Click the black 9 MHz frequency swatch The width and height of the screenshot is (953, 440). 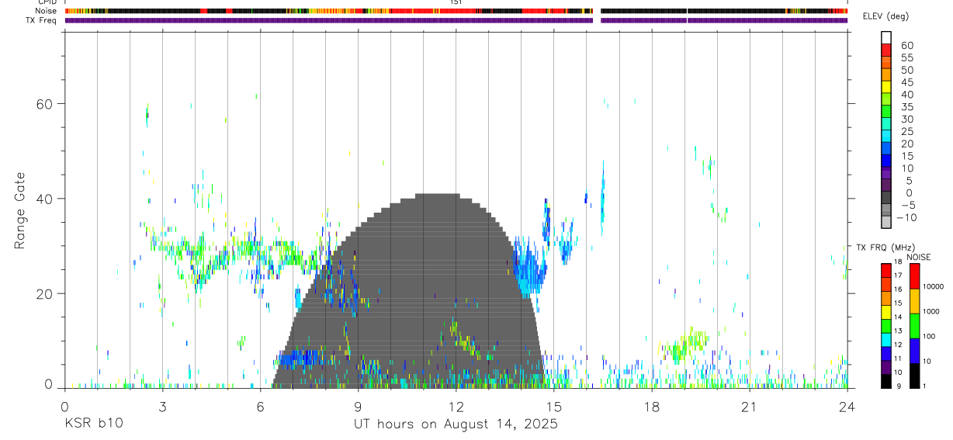click(886, 382)
